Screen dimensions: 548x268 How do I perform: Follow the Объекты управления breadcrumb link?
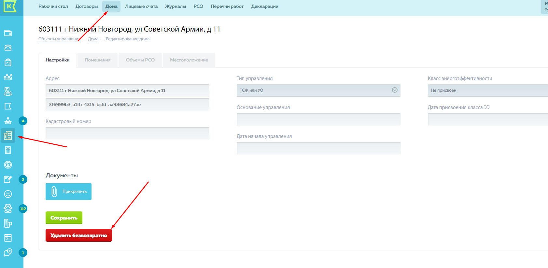click(59, 39)
